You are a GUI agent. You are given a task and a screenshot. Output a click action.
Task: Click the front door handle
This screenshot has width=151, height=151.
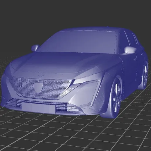tap(135, 59)
